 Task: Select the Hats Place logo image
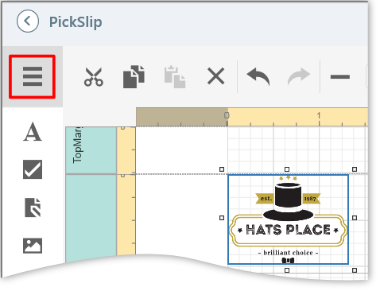click(288, 219)
